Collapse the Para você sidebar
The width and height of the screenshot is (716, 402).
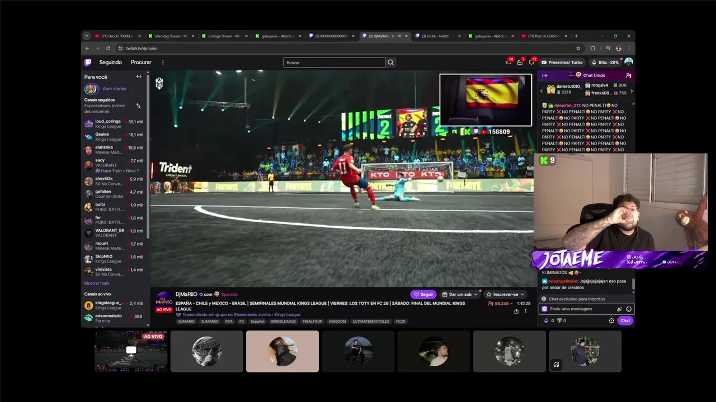point(139,76)
